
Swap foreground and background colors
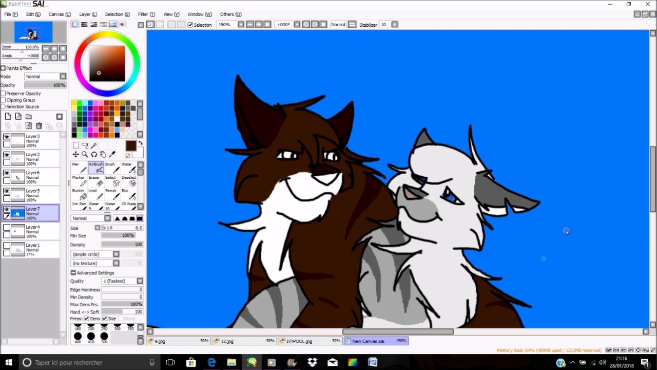coord(140,144)
